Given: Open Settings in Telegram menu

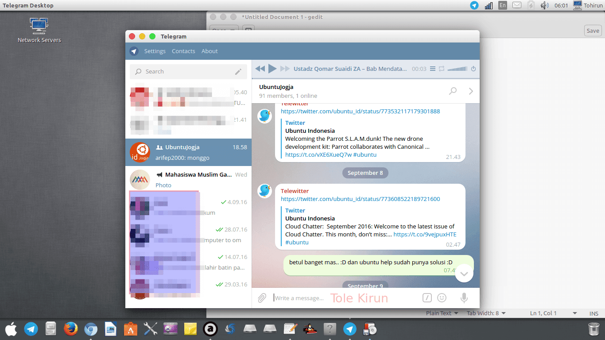Looking at the screenshot, I should point(155,51).
